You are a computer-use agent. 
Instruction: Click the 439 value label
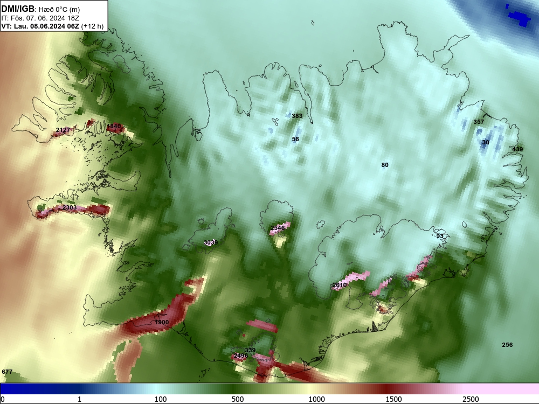pyautogui.click(x=517, y=149)
